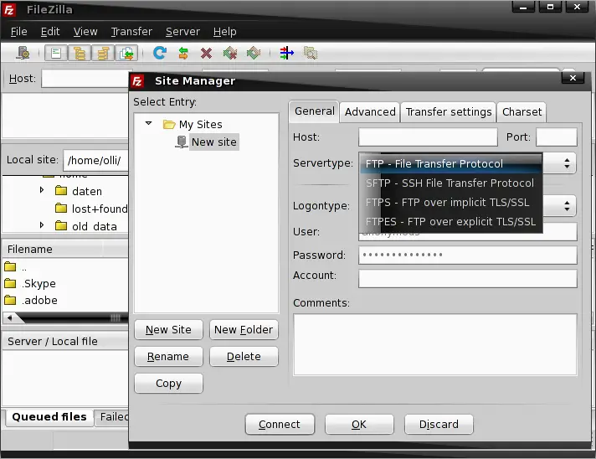This screenshot has height=459, width=596.
Task: Click the blue Refresh toolbar icon
Action: tap(160, 53)
